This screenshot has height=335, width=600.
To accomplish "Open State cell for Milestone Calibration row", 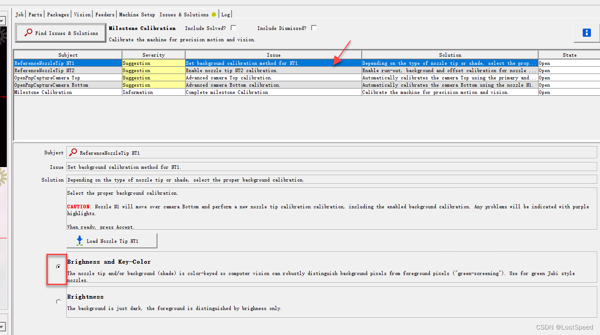I will (x=569, y=93).
